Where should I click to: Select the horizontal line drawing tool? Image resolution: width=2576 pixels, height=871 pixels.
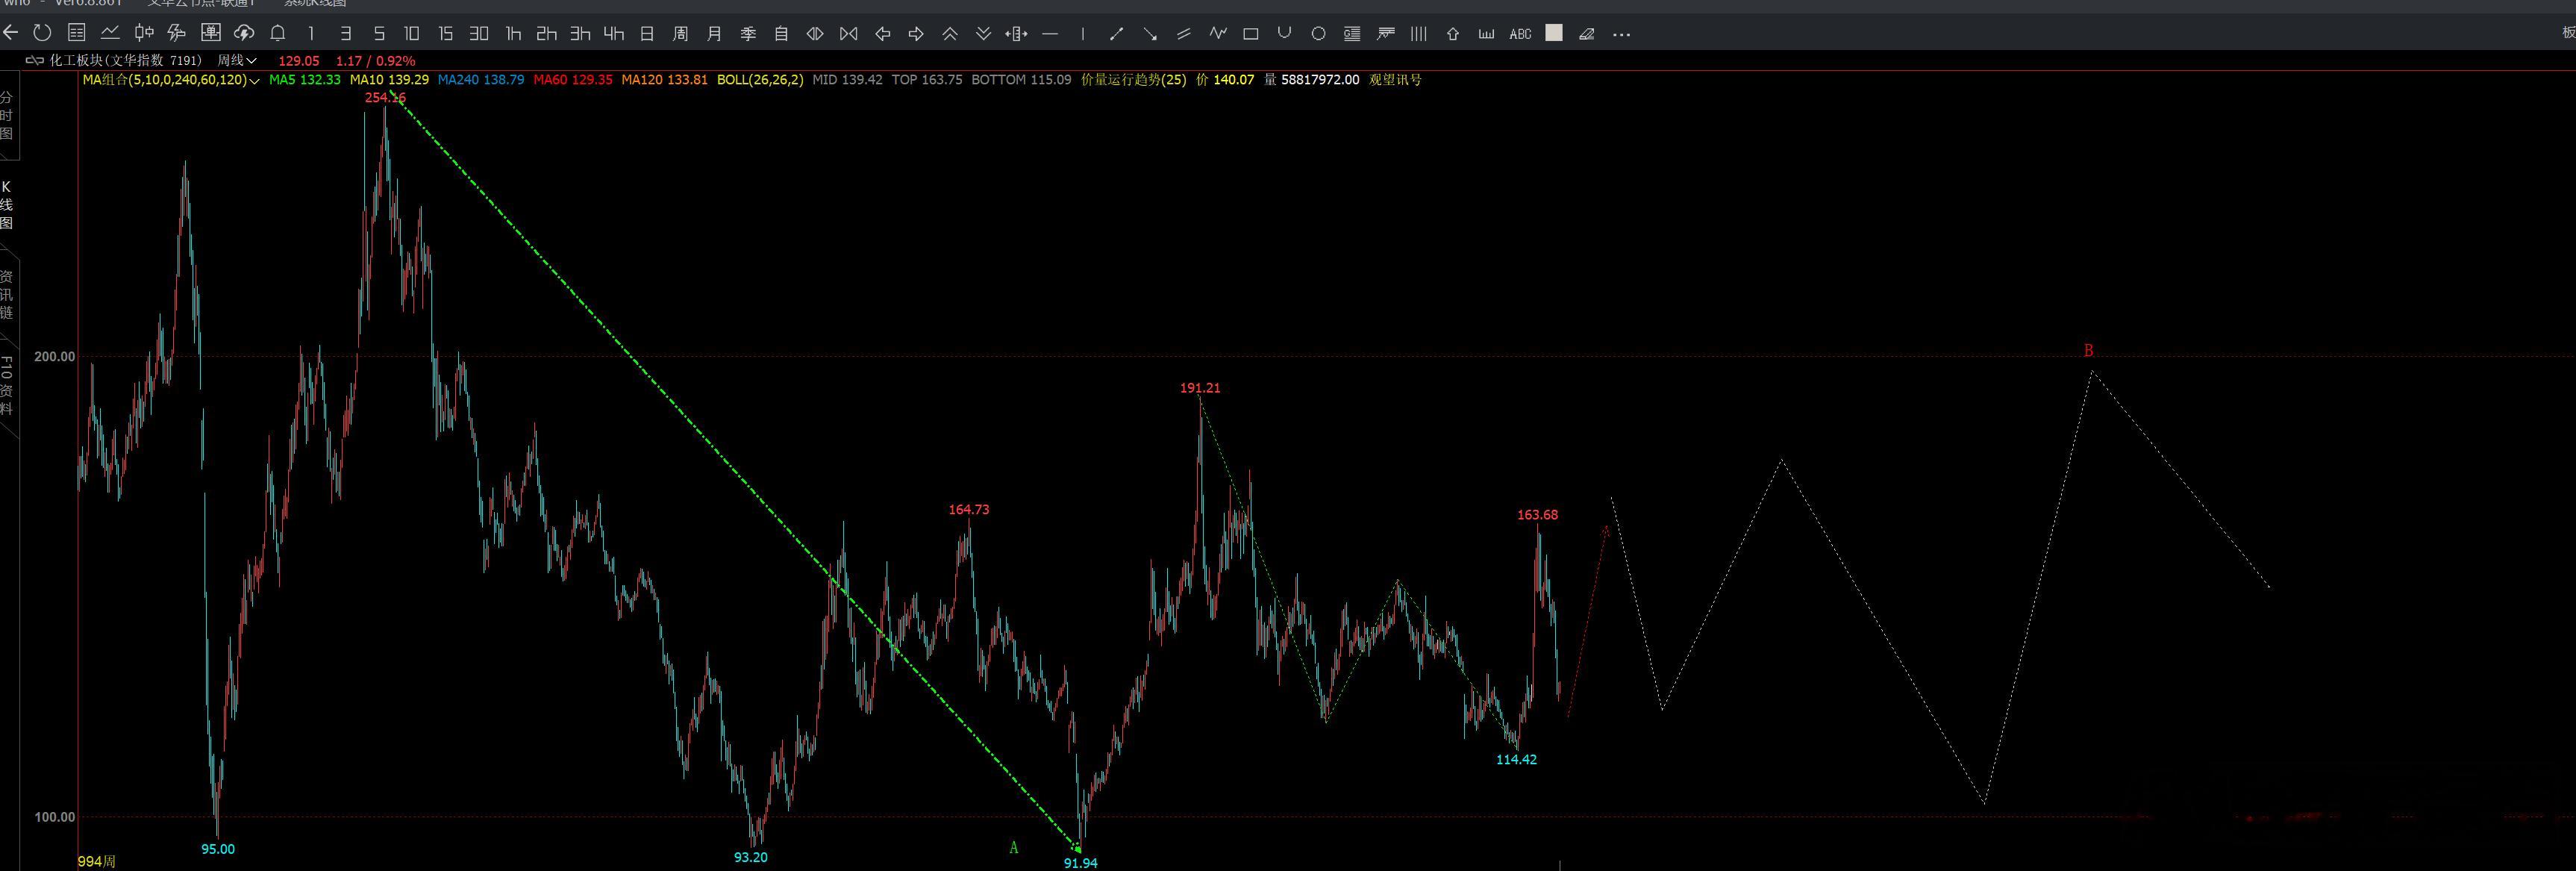(x=1049, y=34)
